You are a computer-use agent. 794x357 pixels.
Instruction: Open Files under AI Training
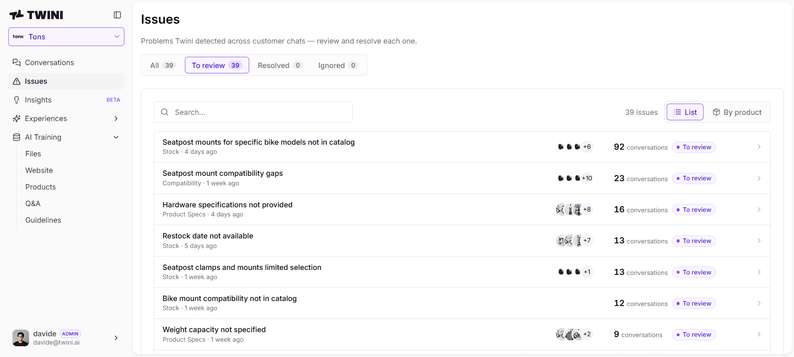click(x=33, y=154)
